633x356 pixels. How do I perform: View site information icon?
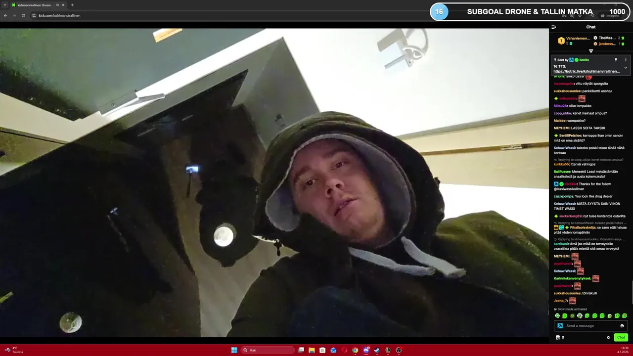[34, 15]
